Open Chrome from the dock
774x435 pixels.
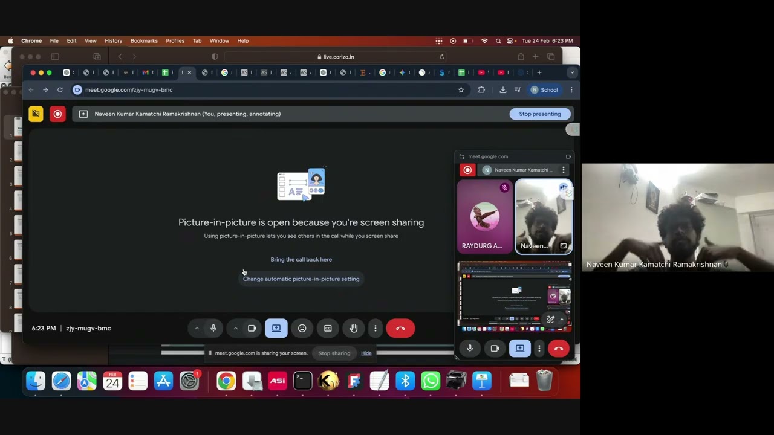226,381
